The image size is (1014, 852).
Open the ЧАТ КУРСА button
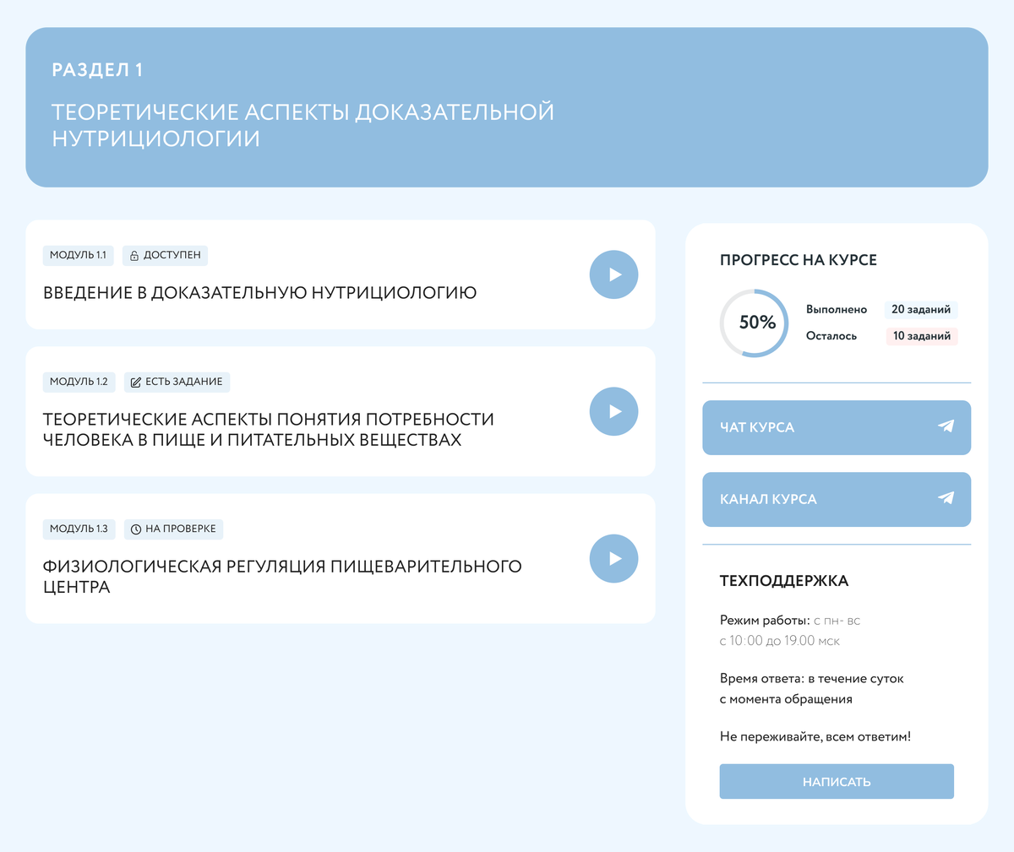836,427
